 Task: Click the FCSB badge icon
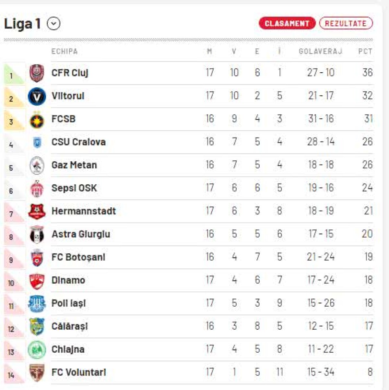click(37, 119)
